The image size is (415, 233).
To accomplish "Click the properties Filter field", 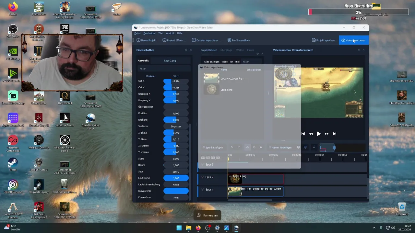I will click(x=164, y=69).
